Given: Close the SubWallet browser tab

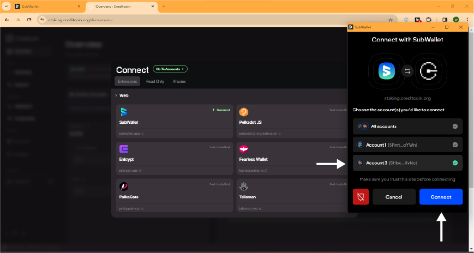Looking at the screenshot, I should coord(79,7).
